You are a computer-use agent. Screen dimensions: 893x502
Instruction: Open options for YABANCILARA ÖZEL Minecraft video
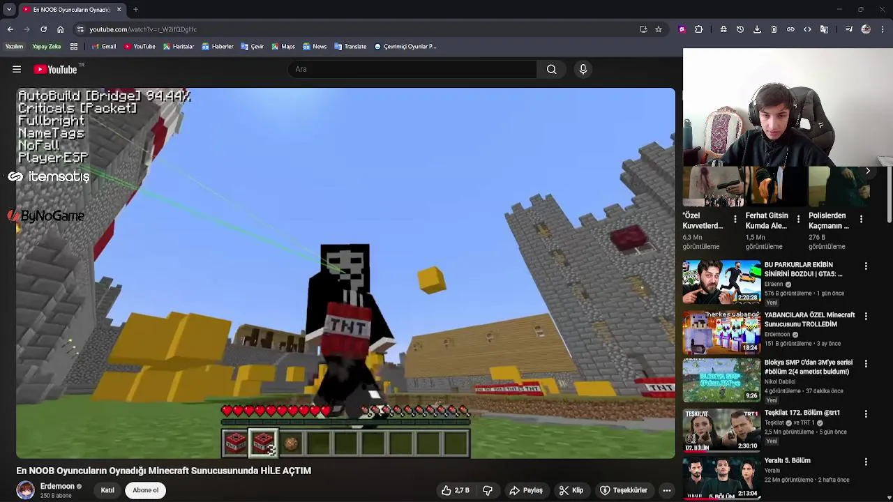pyautogui.click(x=866, y=316)
